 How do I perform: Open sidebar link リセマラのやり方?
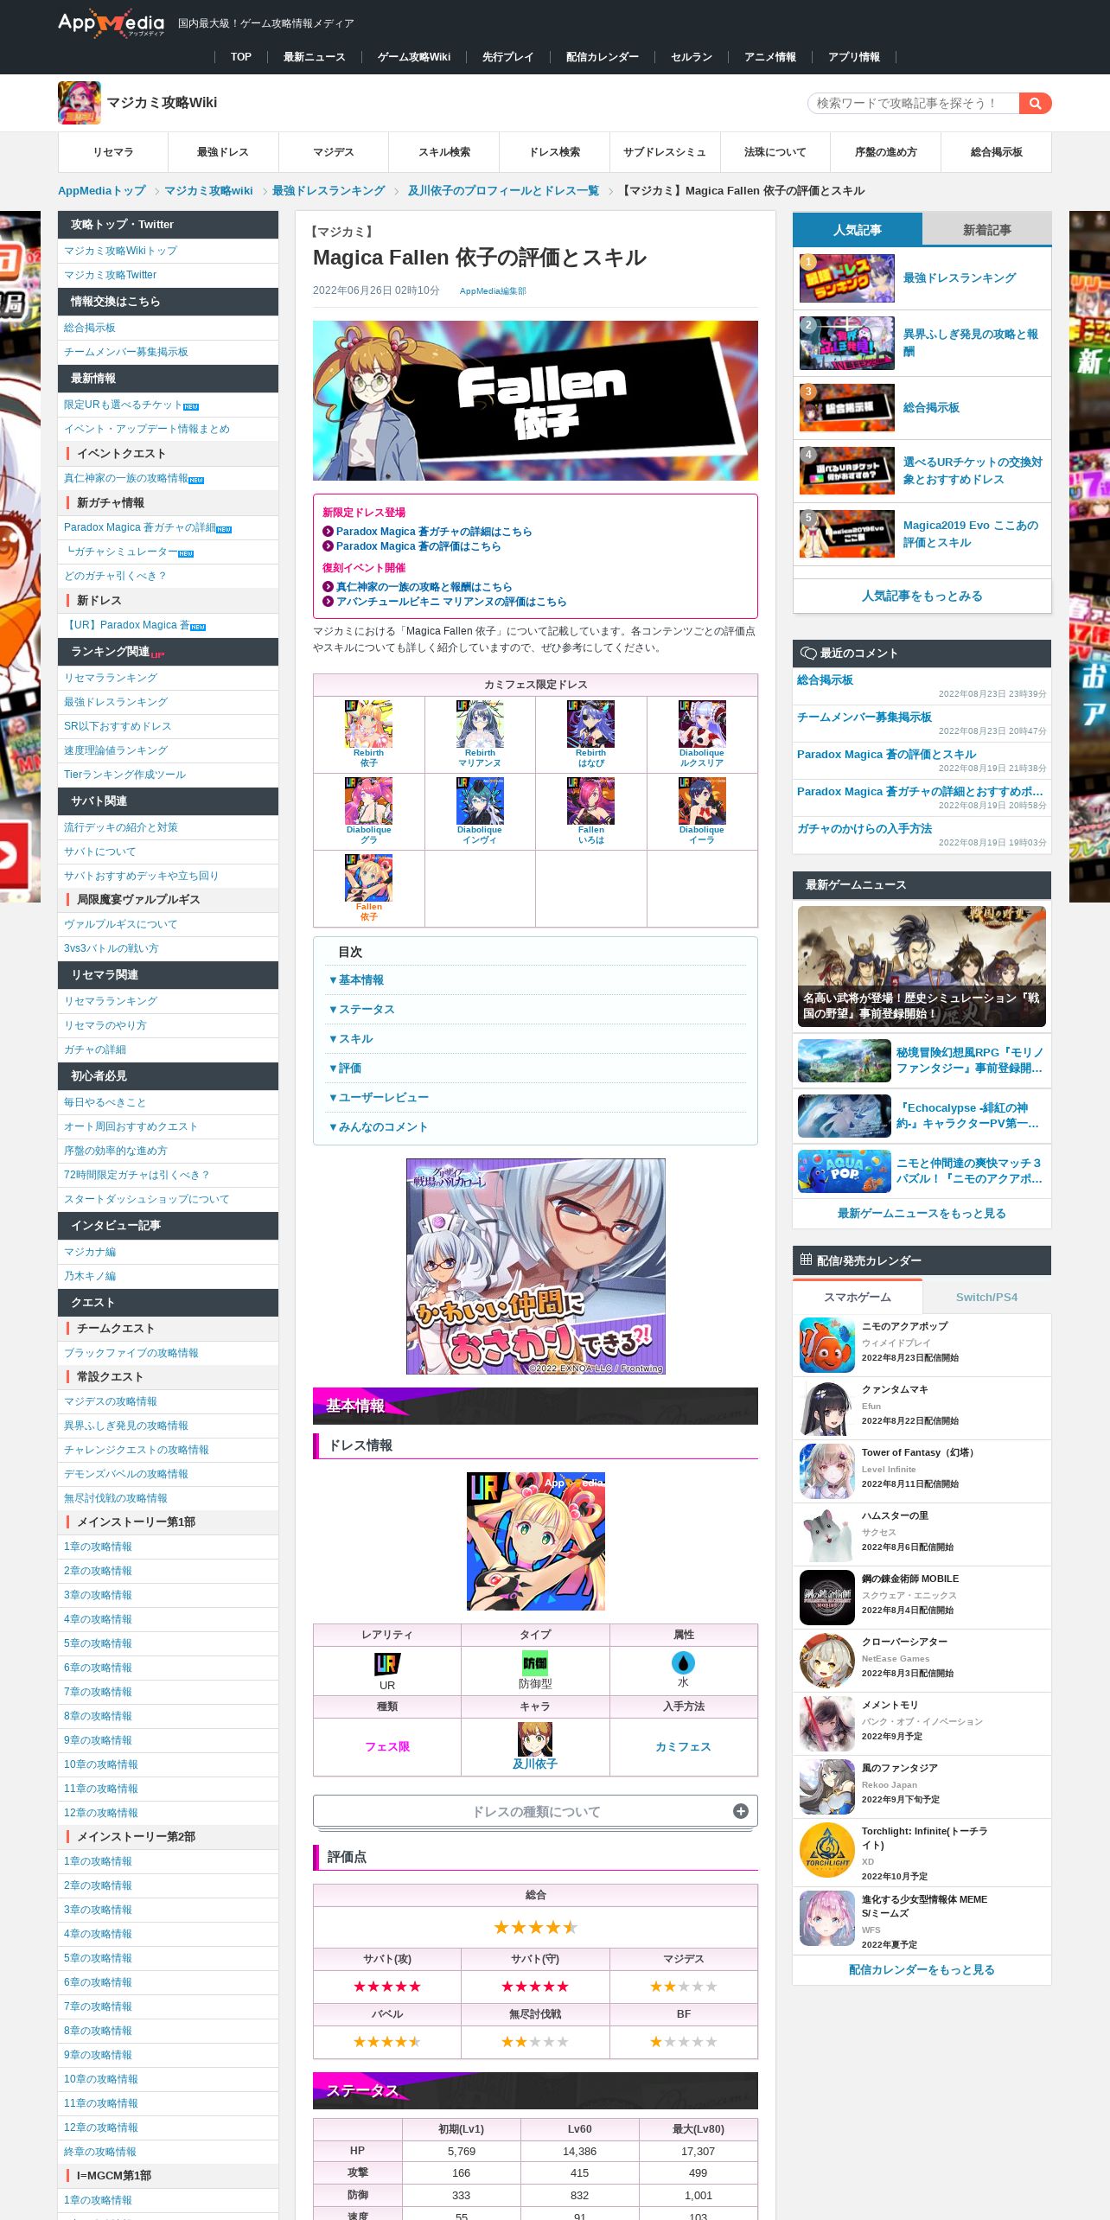point(105,1025)
